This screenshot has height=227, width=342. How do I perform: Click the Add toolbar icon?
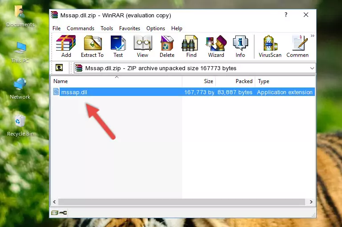[x=66, y=46]
